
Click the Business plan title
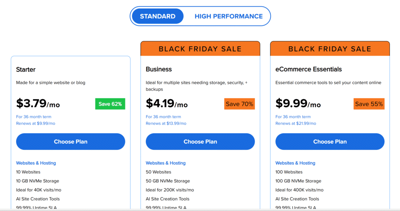tap(159, 69)
